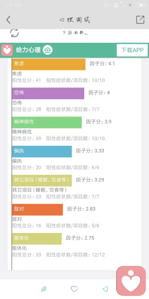Tap the battery indicator in status bar

pos(140,5)
